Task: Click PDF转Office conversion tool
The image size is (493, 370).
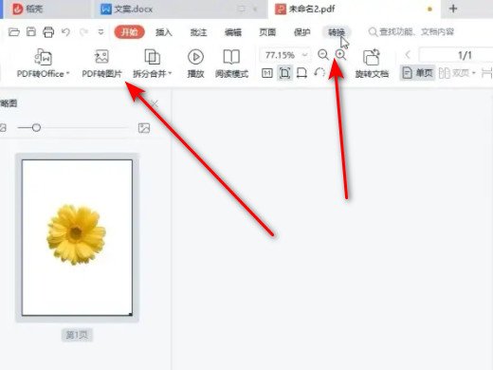Action: coord(43,63)
